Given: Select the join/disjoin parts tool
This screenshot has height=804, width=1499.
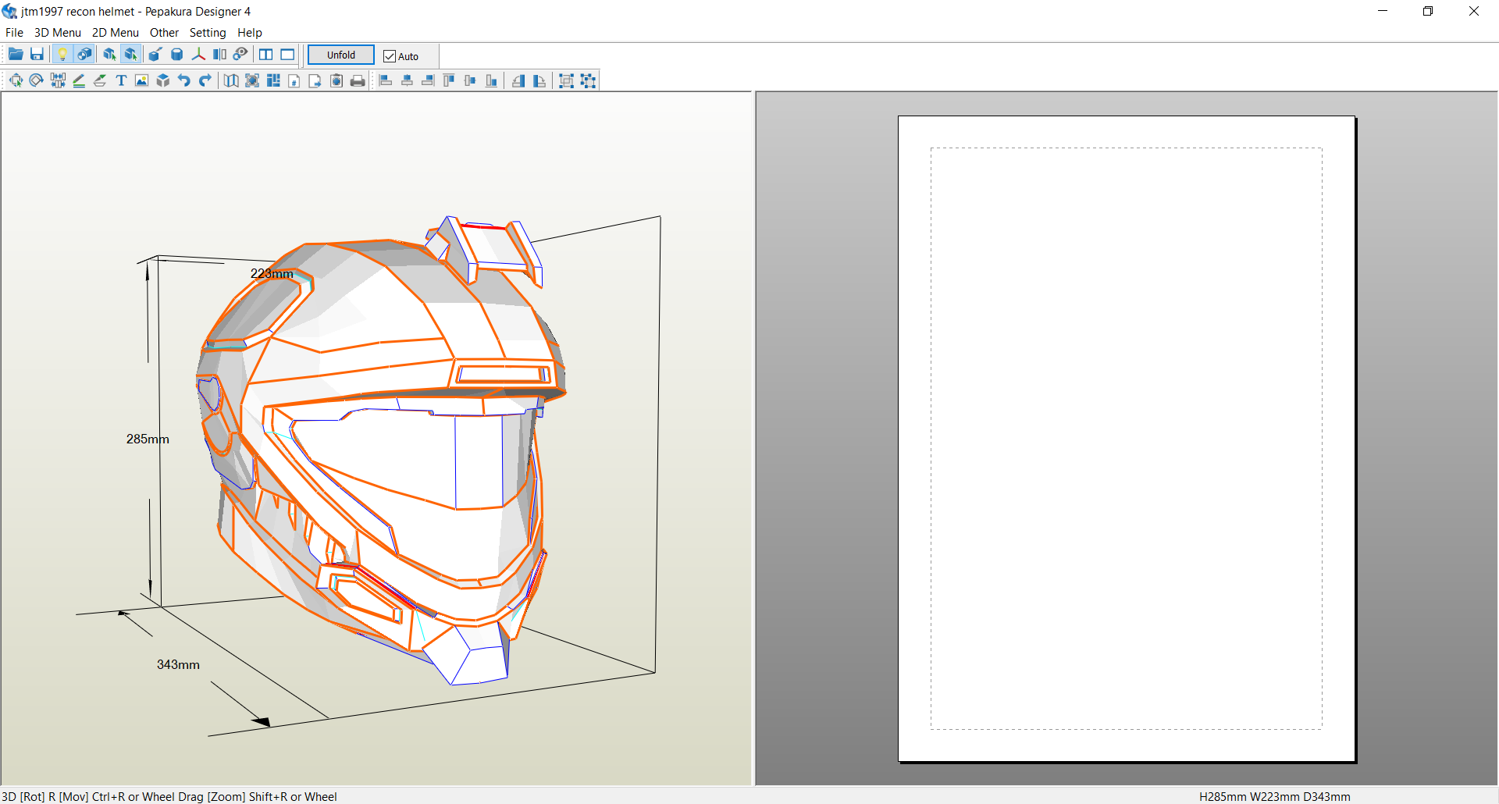Looking at the screenshot, I should click(58, 80).
